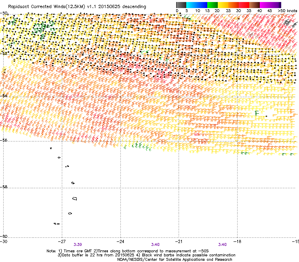Viewport: 299px width, 262px height.
Task: Click the -56 latitude axis label
Action: click(4, 140)
